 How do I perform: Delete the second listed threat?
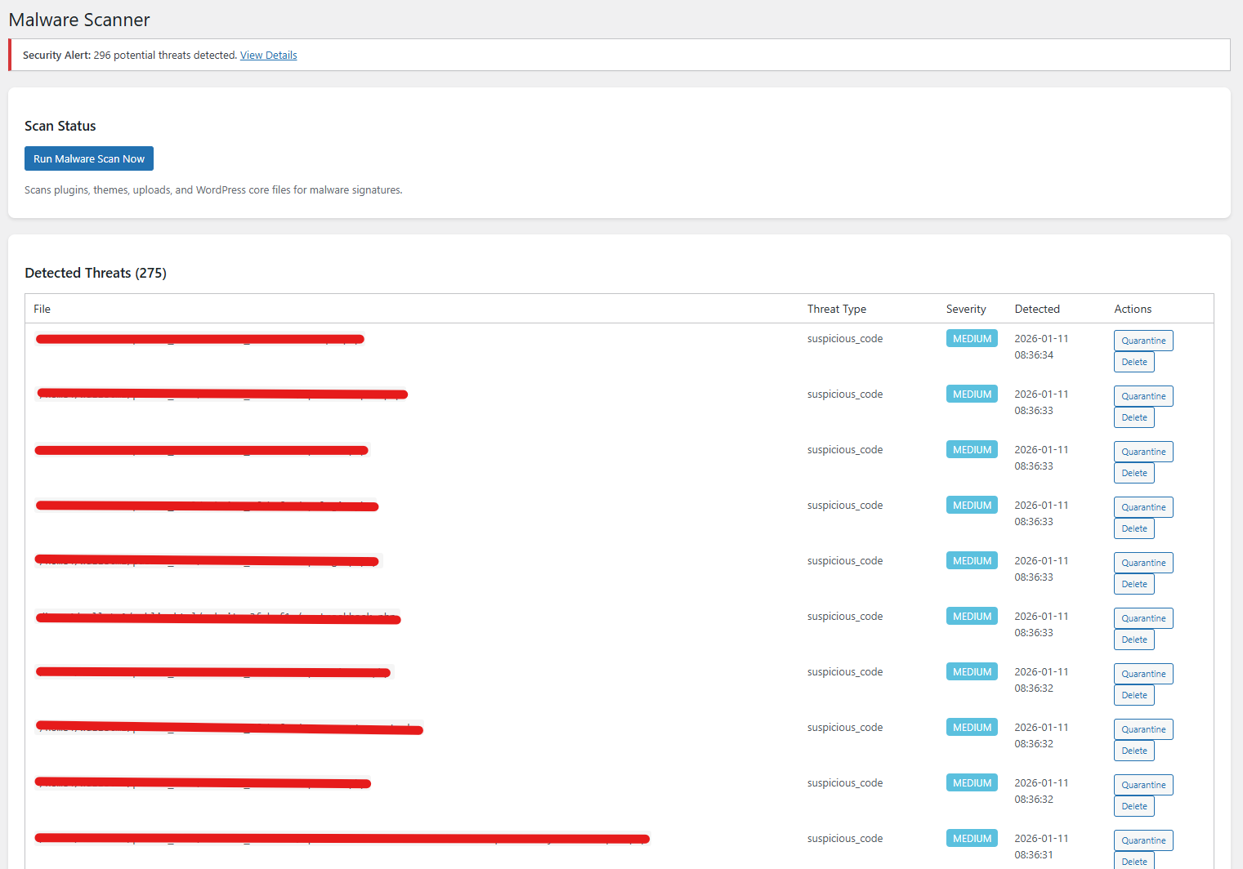pos(1133,417)
